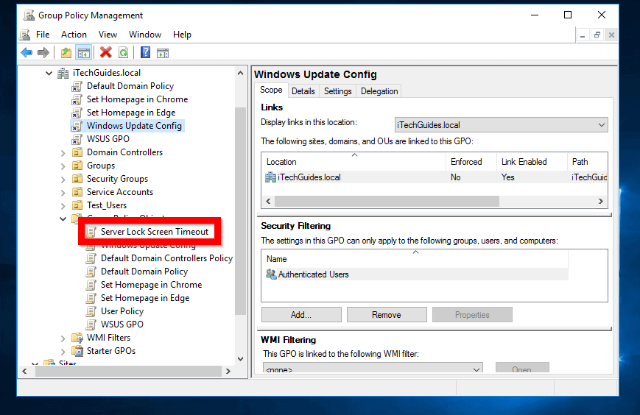Select the Authenticated Users row text
Screen dimensions: 640x415
click(x=314, y=274)
